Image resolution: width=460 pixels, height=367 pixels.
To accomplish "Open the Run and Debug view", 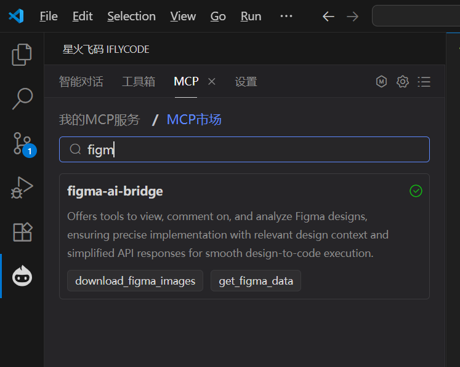I will (22, 187).
